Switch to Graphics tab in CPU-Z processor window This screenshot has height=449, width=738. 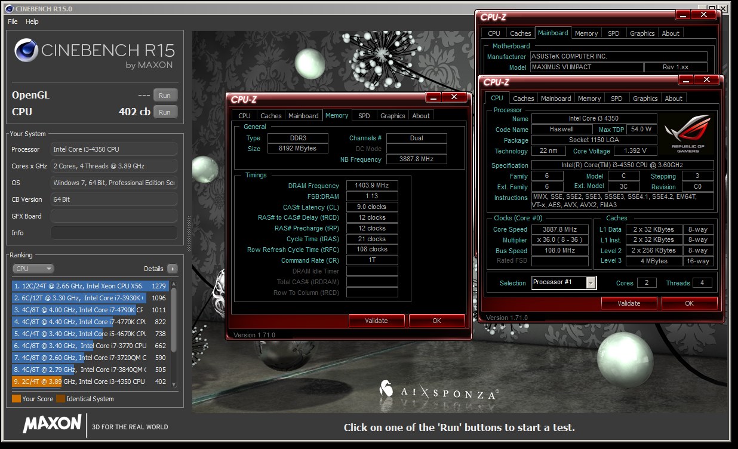pyautogui.click(x=645, y=99)
